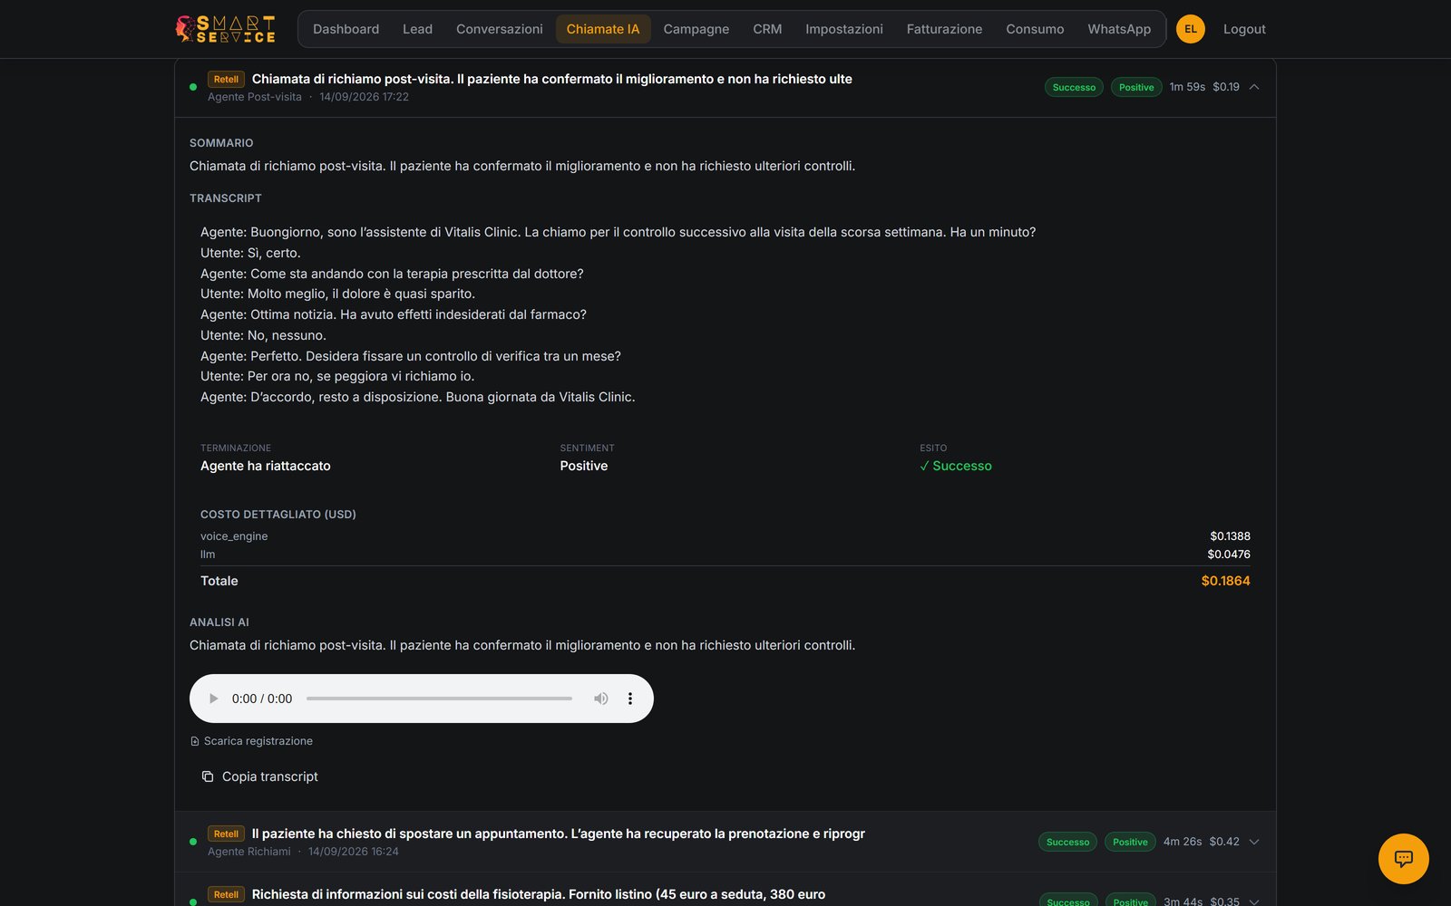This screenshot has height=906, width=1451.
Task: Open the Campagne tab
Action: (x=696, y=29)
